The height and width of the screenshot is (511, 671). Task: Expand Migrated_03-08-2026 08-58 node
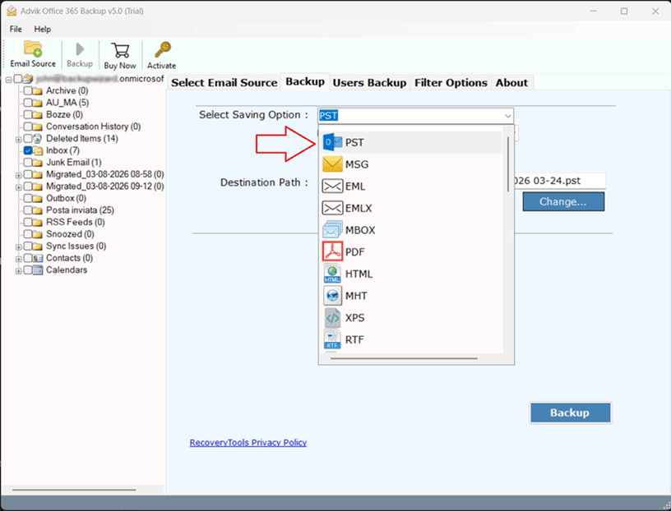tap(18, 175)
